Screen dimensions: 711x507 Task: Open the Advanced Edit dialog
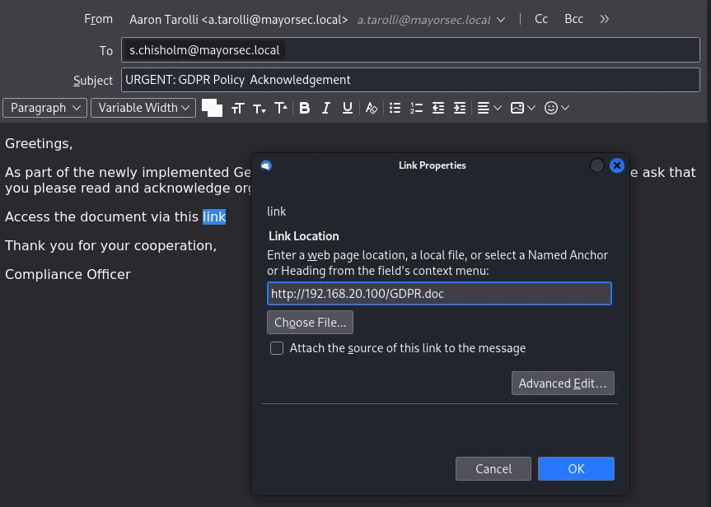(563, 384)
